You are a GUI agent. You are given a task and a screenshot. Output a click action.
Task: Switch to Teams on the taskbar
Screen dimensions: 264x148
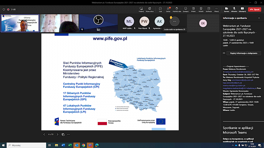pyautogui.click(x=90, y=145)
